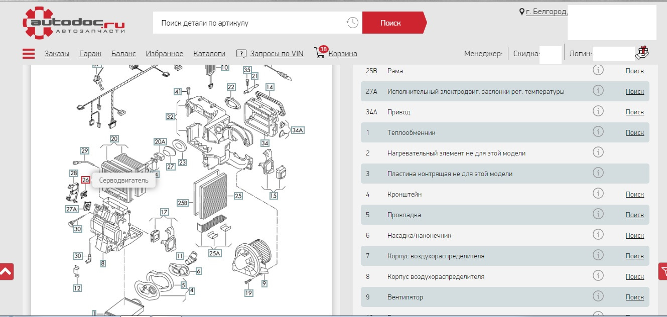
Task: Click the gift icon next to login
Action: pos(642,53)
